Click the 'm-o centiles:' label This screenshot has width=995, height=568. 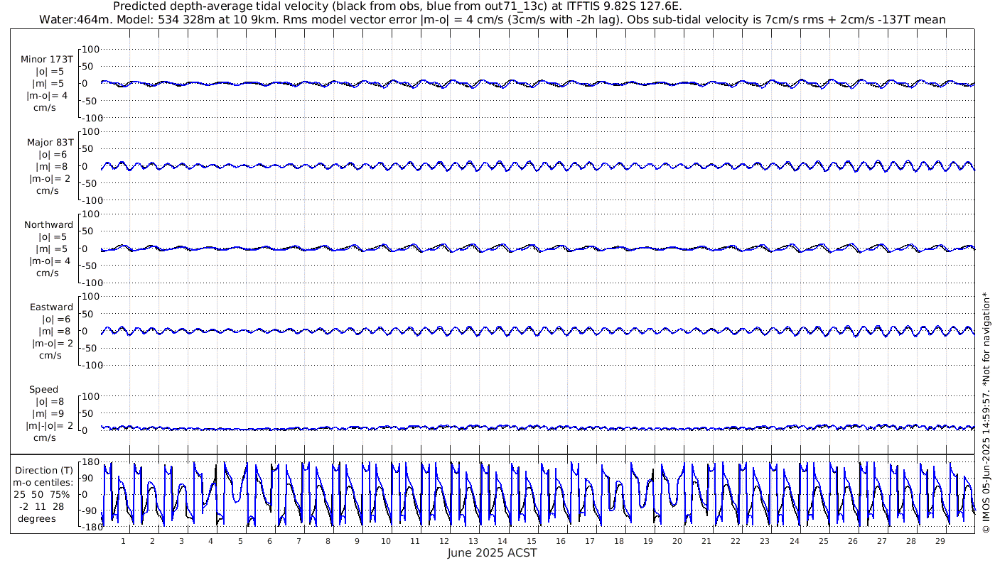coord(44,482)
